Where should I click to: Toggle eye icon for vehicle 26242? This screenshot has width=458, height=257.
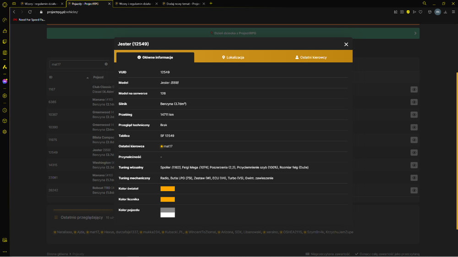click(414, 191)
